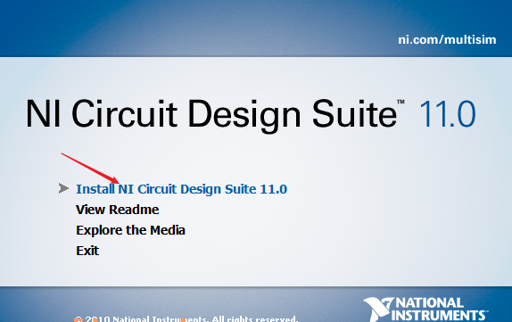Click the orange marker at copyright start
Image resolution: width=512 pixels, height=322 pixels.
coord(78,319)
